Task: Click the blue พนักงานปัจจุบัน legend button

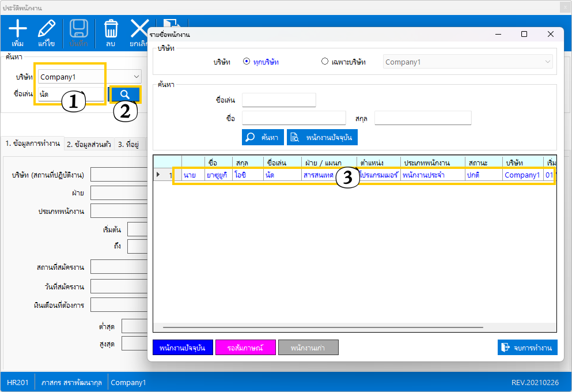Action: pos(183,348)
